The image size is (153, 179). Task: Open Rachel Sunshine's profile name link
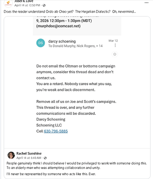click(x=29, y=154)
